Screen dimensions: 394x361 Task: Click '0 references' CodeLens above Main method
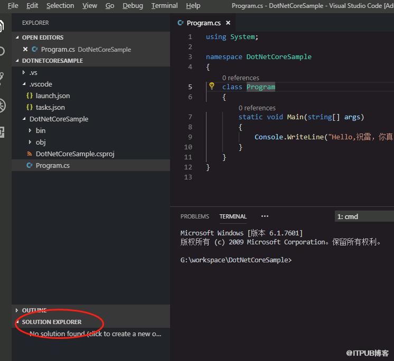(x=257, y=108)
